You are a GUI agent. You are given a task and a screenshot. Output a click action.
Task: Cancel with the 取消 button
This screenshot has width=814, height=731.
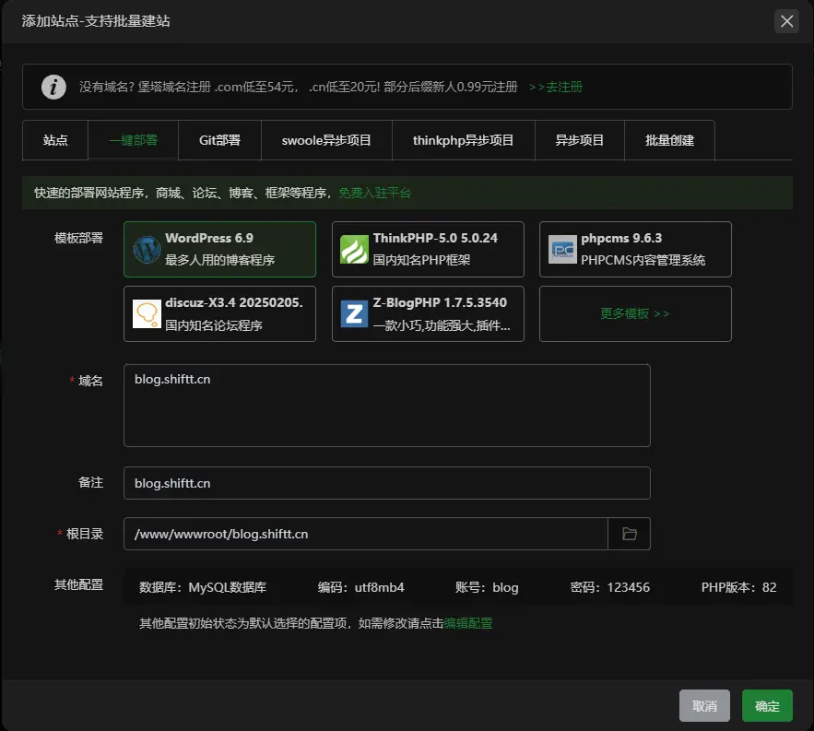704,705
